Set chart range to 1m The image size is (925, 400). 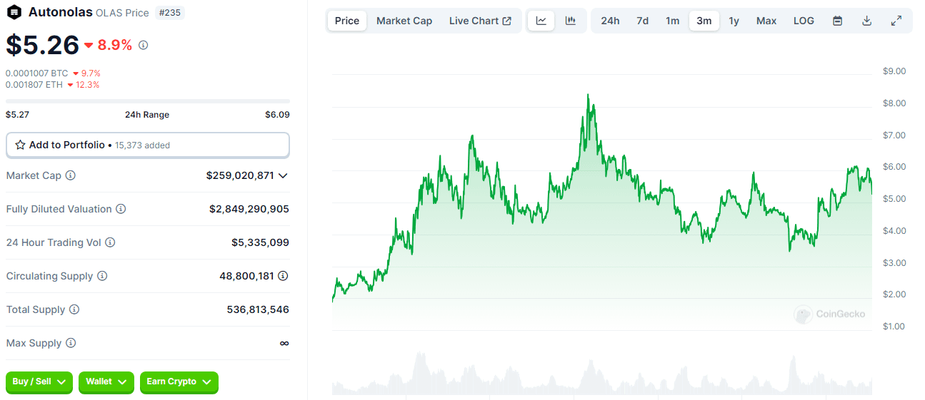click(673, 21)
